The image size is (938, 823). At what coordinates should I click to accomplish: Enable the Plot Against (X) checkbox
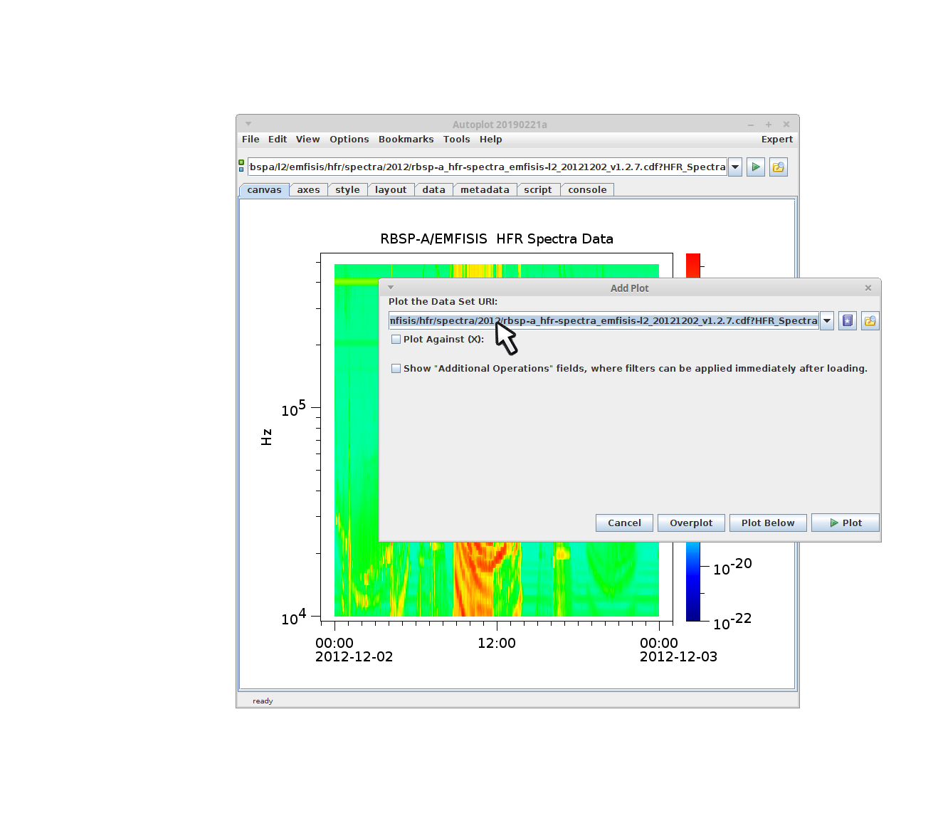[396, 340]
